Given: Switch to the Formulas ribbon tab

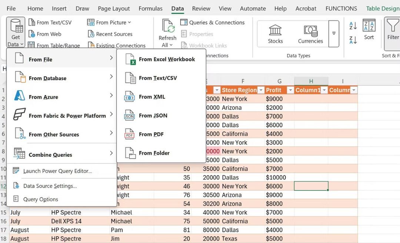Looking at the screenshot, I should pyautogui.click(x=150, y=8).
